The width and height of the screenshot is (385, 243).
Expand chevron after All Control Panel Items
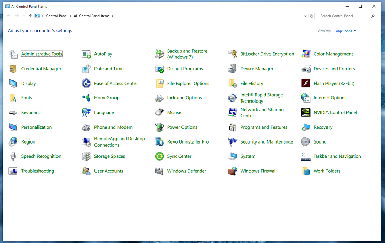pyautogui.click(x=113, y=16)
